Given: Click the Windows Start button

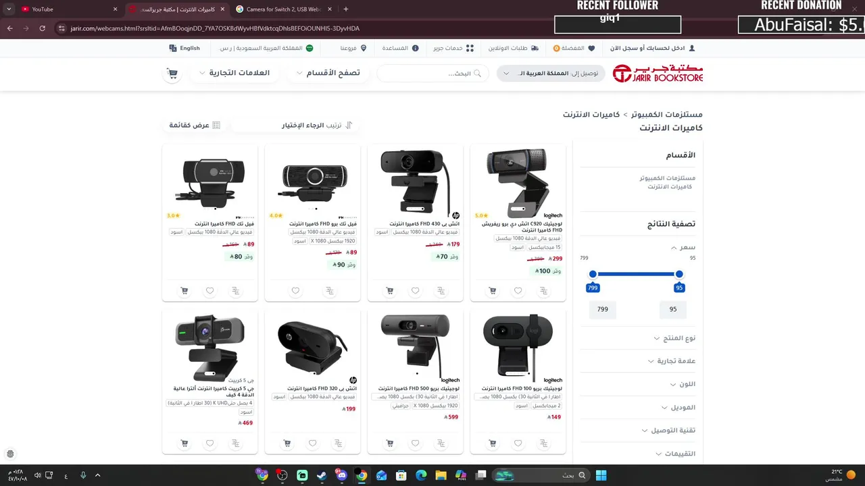Looking at the screenshot, I should (x=601, y=475).
